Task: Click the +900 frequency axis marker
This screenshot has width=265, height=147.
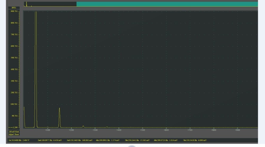Action: click(x=237, y=130)
